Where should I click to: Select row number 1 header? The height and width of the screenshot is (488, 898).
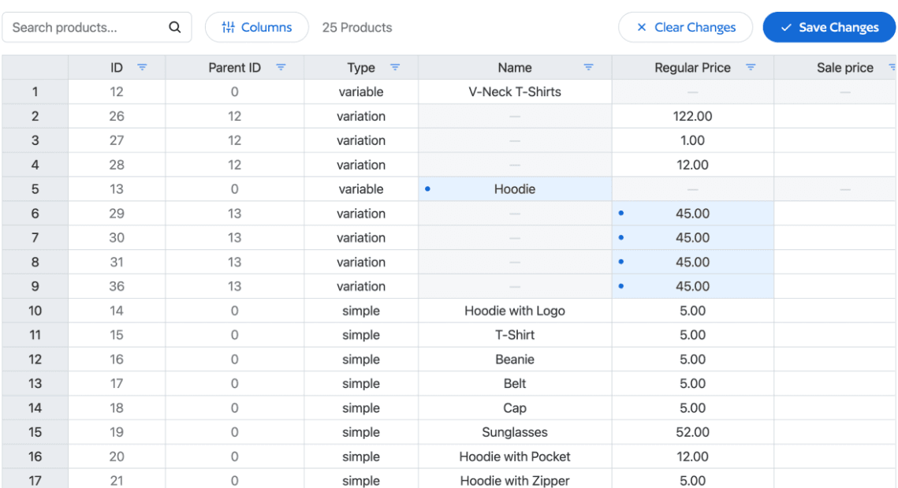(x=35, y=92)
